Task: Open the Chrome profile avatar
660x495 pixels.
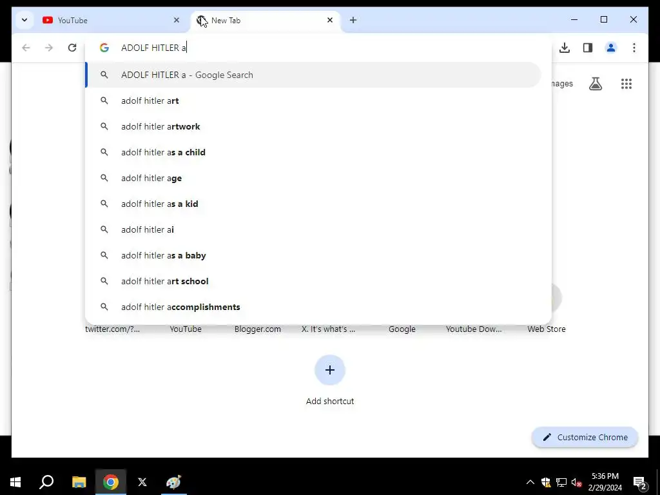Action: 611,48
